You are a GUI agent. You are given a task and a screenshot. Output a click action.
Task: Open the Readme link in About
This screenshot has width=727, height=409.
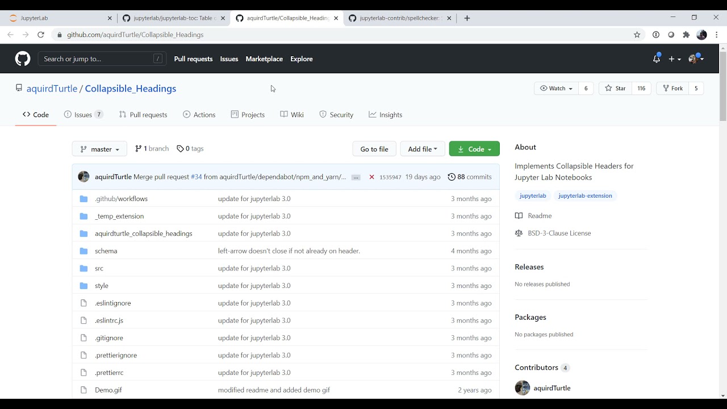tap(540, 216)
